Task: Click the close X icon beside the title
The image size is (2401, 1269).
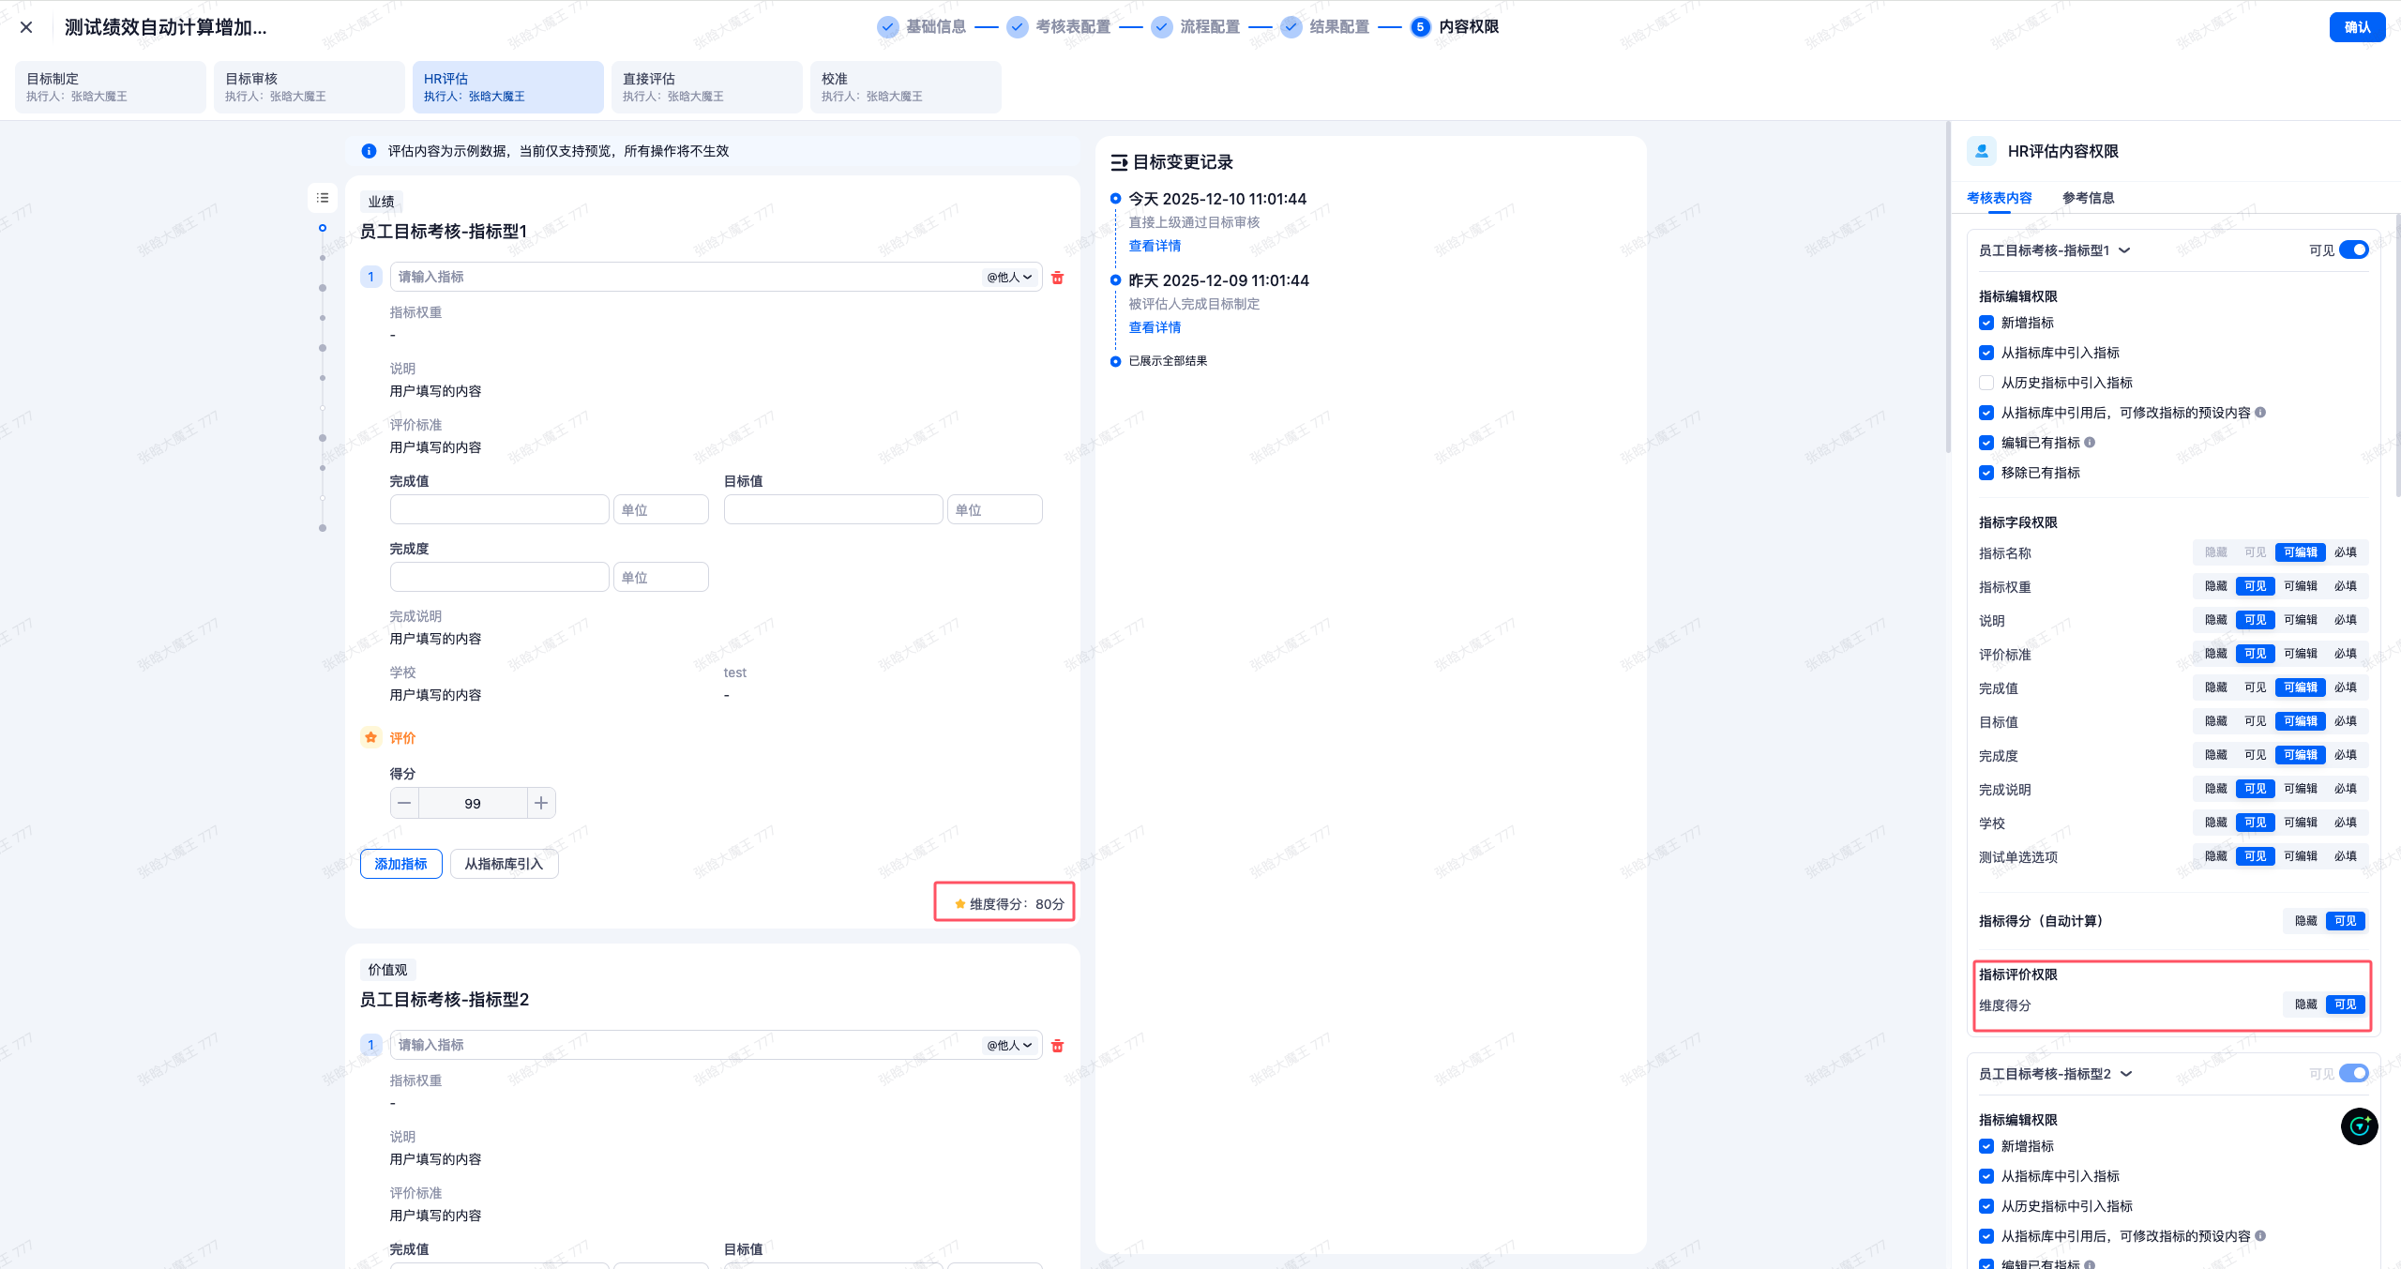Action: pos(26,27)
